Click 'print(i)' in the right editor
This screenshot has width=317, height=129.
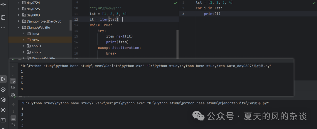[x=212, y=14]
